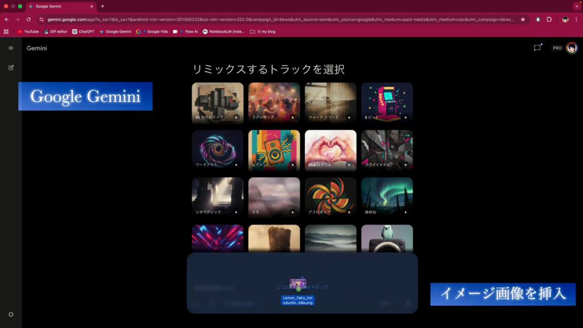The height and width of the screenshot is (328, 583).
Task: Open the site info control in address bar
Action: click(42, 19)
